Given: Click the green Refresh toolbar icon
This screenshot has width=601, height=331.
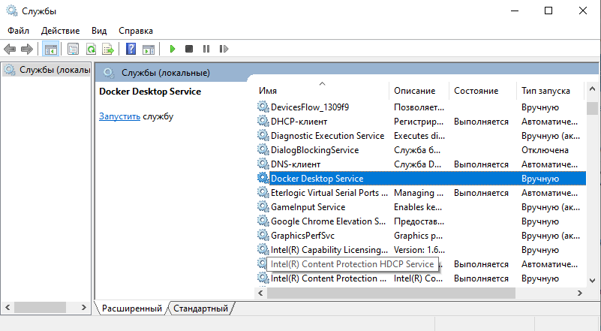Looking at the screenshot, I should point(91,49).
